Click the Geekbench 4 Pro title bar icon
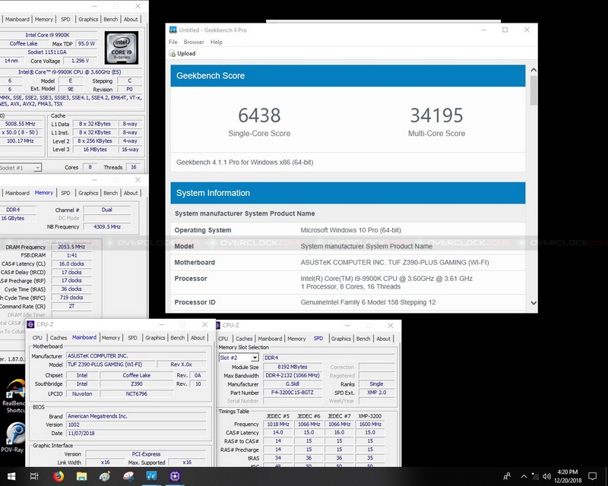This screenshot has height=486, width=608. 173,30
